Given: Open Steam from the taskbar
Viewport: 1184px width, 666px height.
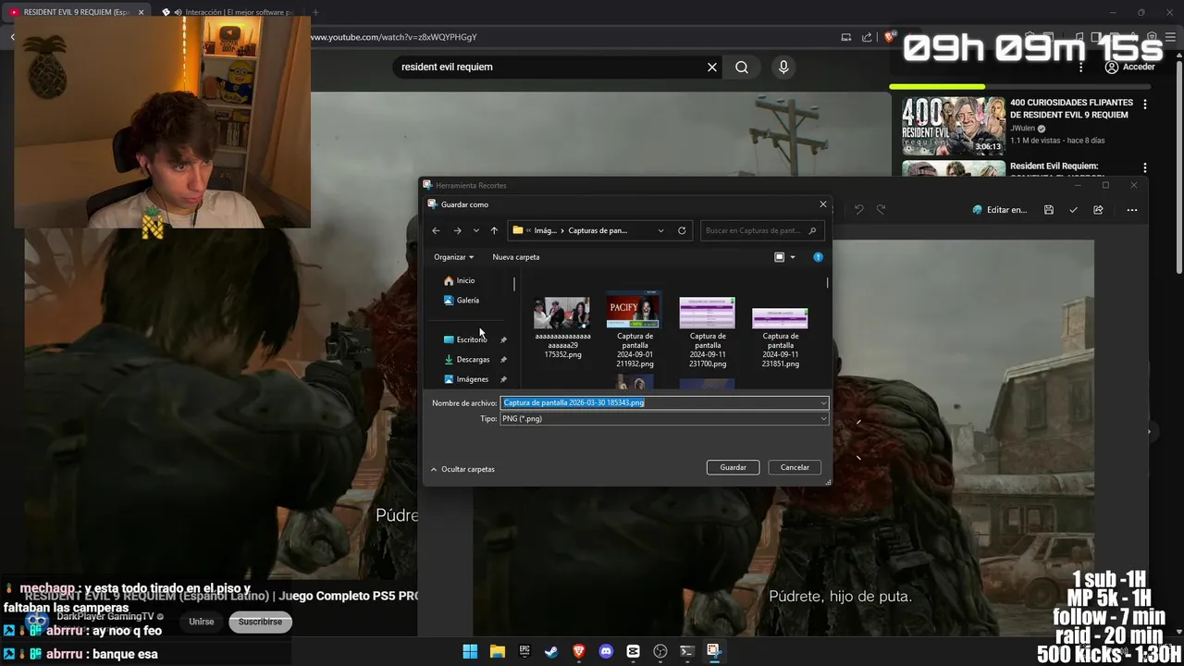Looking at the screenshot, I should click(x=551, y=651).
